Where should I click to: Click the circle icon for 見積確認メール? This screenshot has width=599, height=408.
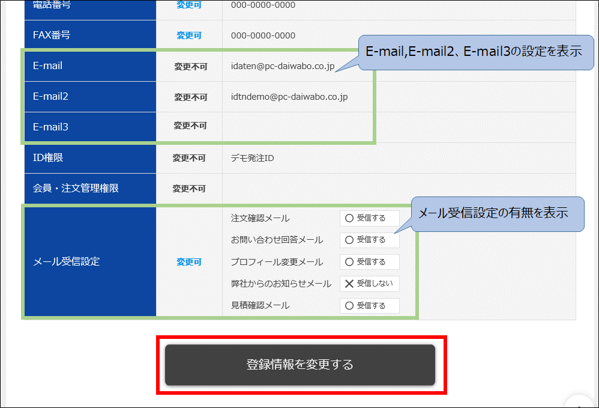349,306
